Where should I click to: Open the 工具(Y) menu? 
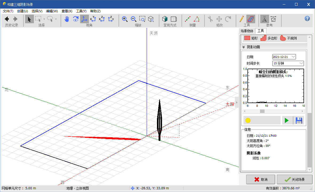[x=81, y=11]
